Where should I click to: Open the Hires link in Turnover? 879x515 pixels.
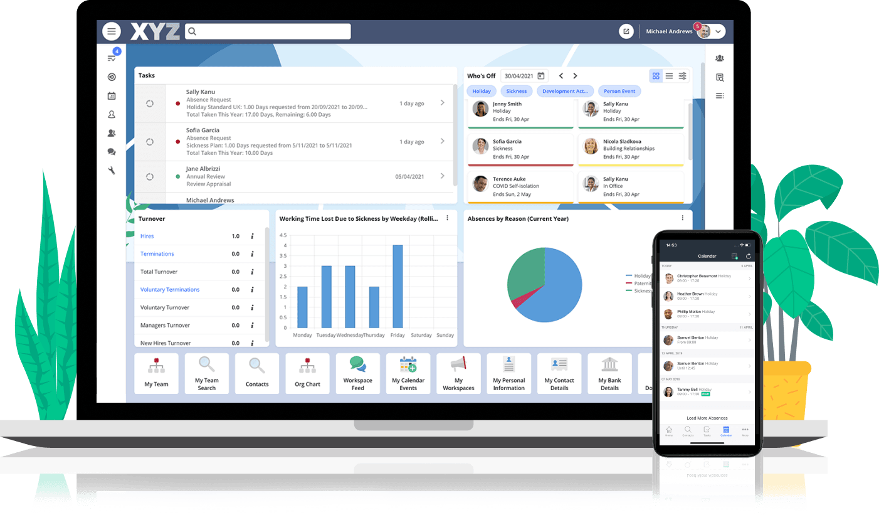coord(147,236)
